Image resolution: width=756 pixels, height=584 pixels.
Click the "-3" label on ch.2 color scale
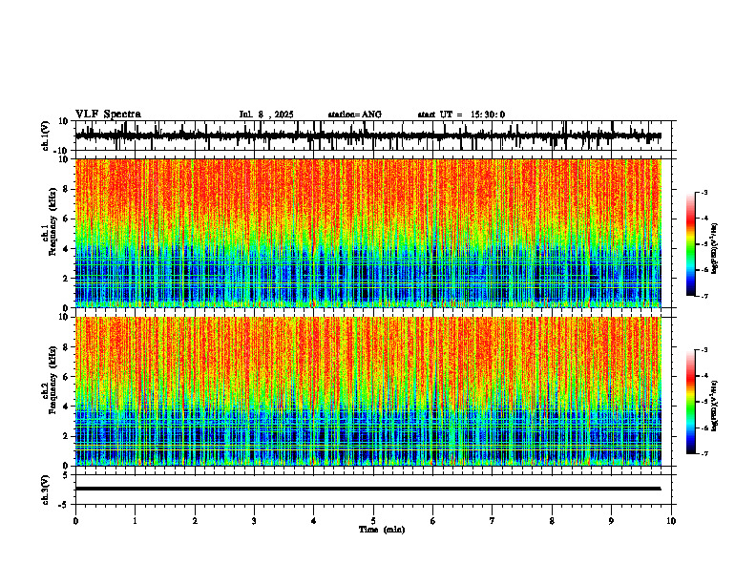(x=703, y=350)
